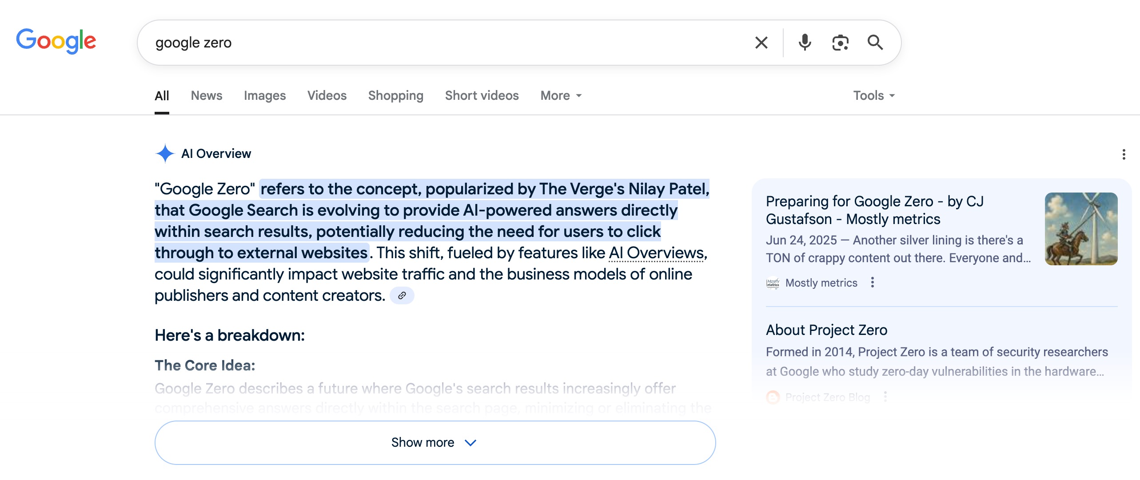Image resolution: width=1140 pixels, height=480 pixels.
Task: Click the AI Overview heading label
Action: click(216, 153)
